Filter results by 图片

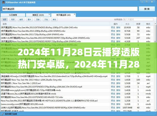(x=29, y=19)
